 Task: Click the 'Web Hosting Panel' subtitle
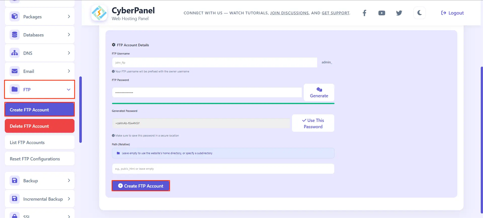(130, 19)
